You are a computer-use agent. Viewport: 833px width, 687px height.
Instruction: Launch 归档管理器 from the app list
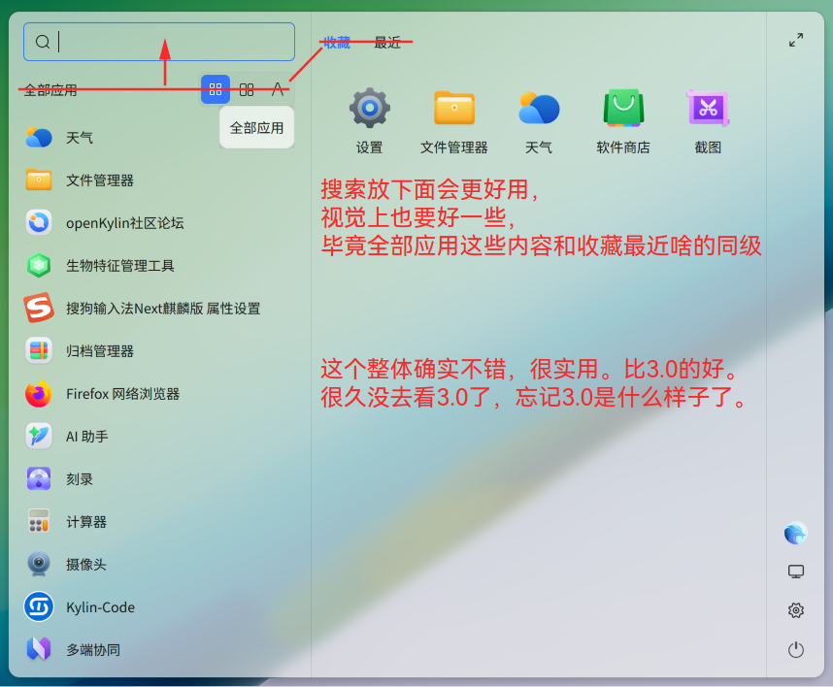point(159,351)
